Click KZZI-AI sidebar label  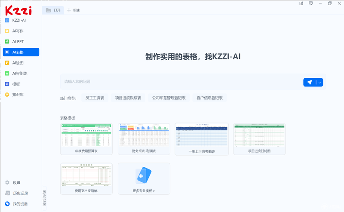(19, 20)
